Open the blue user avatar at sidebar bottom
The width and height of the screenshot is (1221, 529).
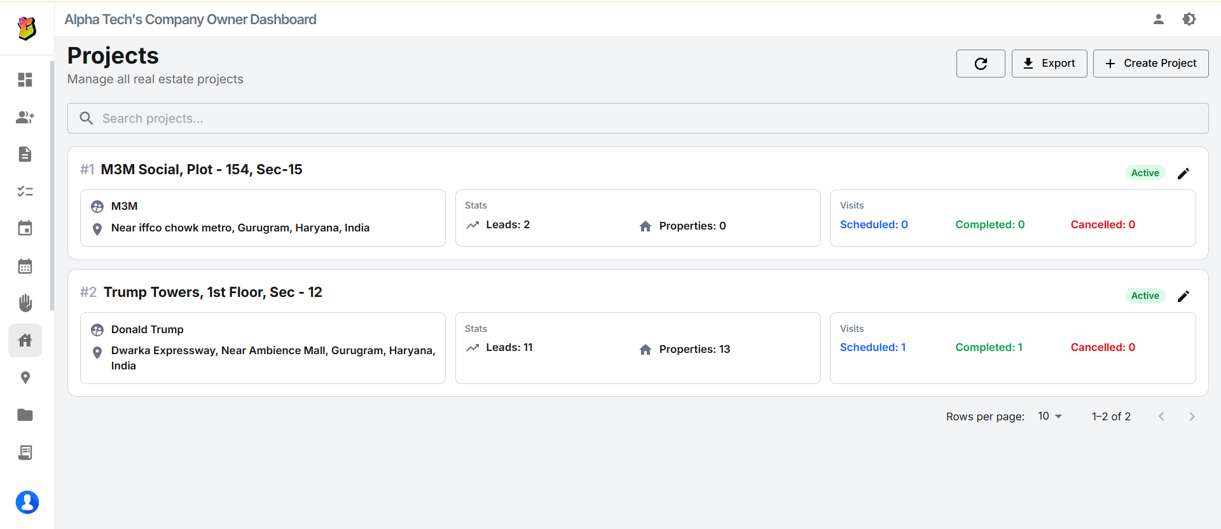[x=27, y=502]
